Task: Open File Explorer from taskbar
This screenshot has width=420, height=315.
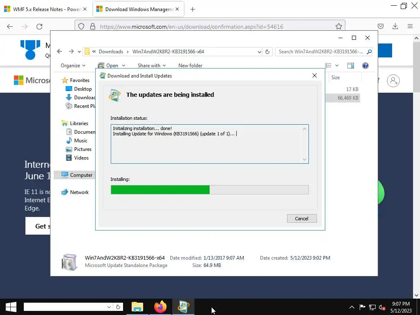Action: 137,307
